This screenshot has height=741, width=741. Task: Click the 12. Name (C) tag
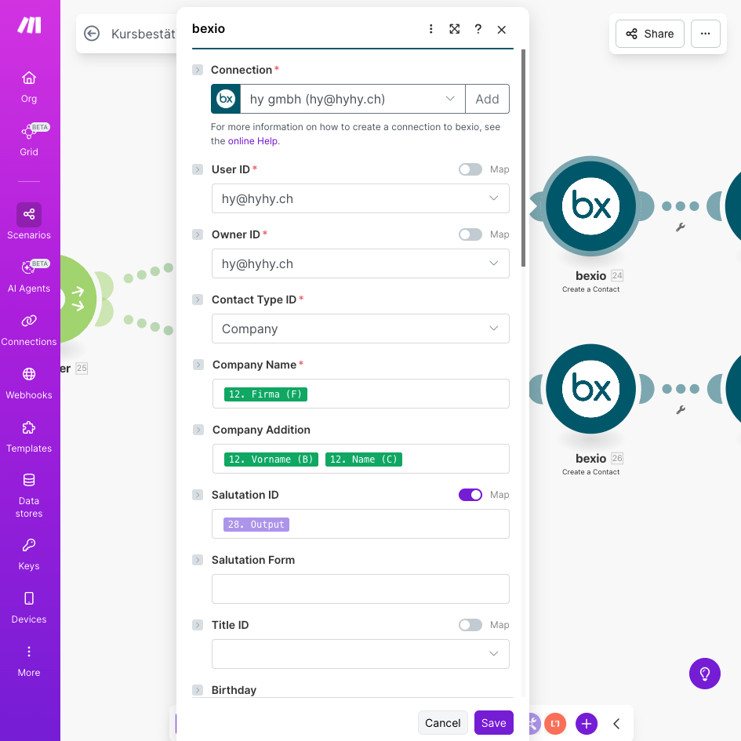363,459
